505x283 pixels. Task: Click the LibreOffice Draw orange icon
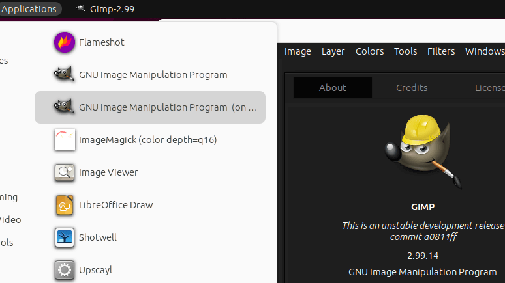(x=65, y=205)
